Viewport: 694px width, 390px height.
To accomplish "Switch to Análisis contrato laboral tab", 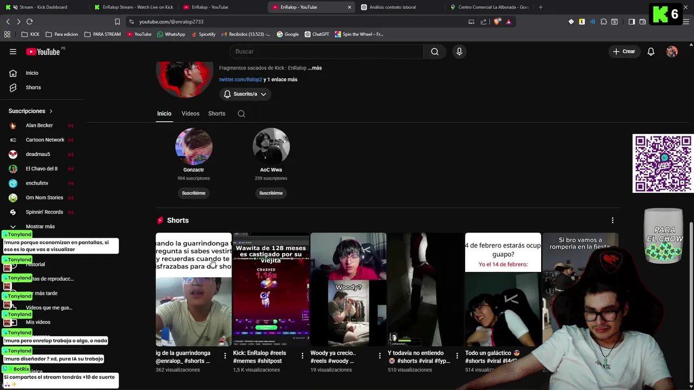I will tap(399, 7).
